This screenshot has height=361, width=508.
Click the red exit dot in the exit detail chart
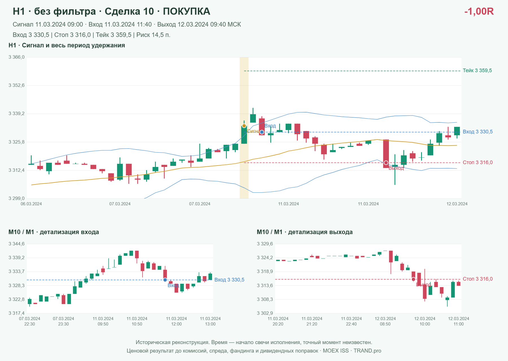click(x=413, y=279)
